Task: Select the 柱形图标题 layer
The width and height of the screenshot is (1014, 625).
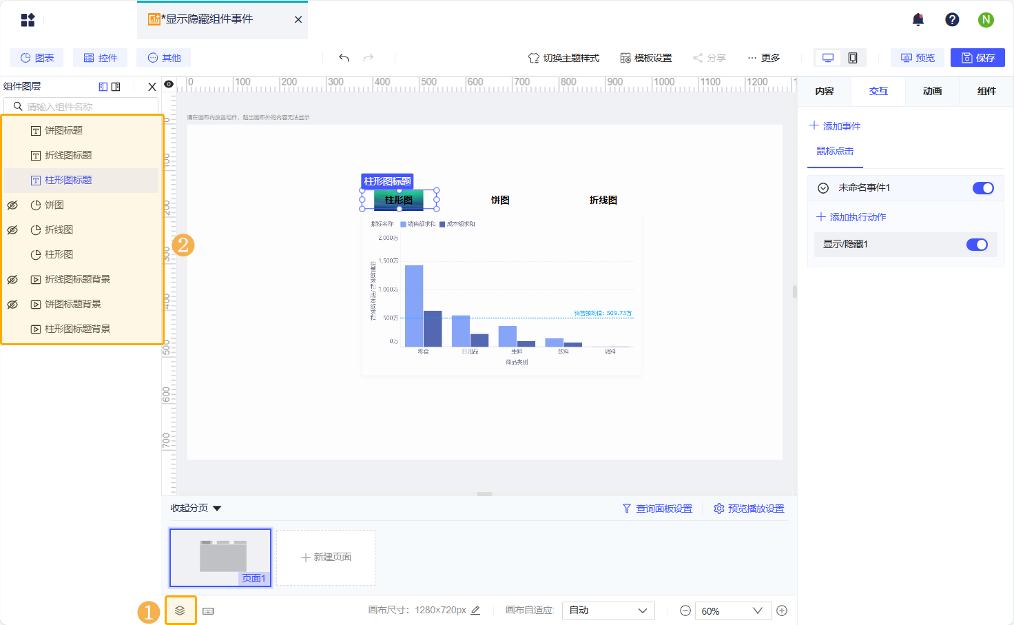Action: coord(81,181)
